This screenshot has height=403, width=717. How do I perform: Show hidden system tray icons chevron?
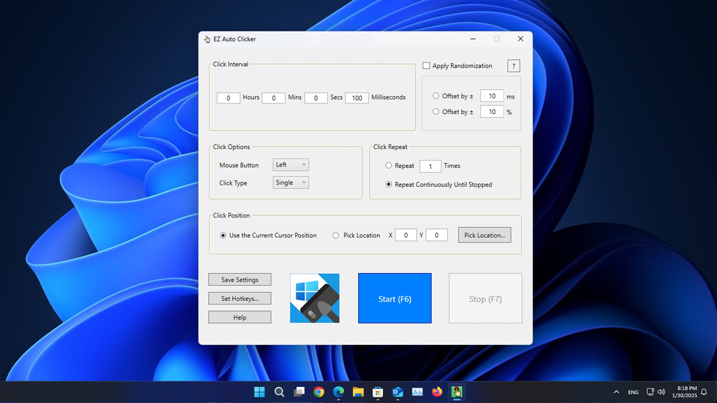tap(616, 392)
